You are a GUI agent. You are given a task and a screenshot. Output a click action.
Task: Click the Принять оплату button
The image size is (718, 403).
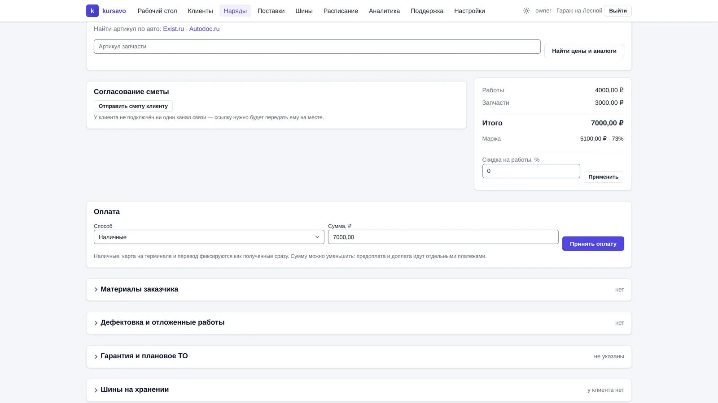tap(593, 244)
